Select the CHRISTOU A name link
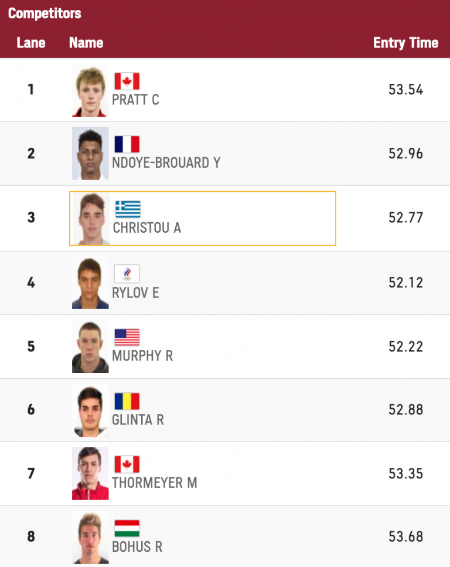The width and height of the screenshot is (450, 567). point(146,228)
